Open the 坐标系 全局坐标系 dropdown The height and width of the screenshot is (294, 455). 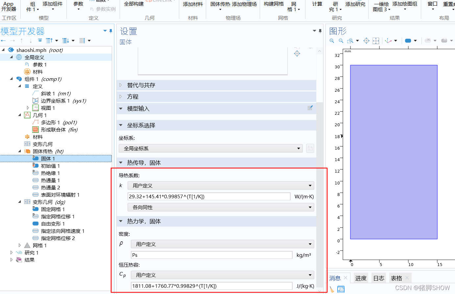coord(211,148)
